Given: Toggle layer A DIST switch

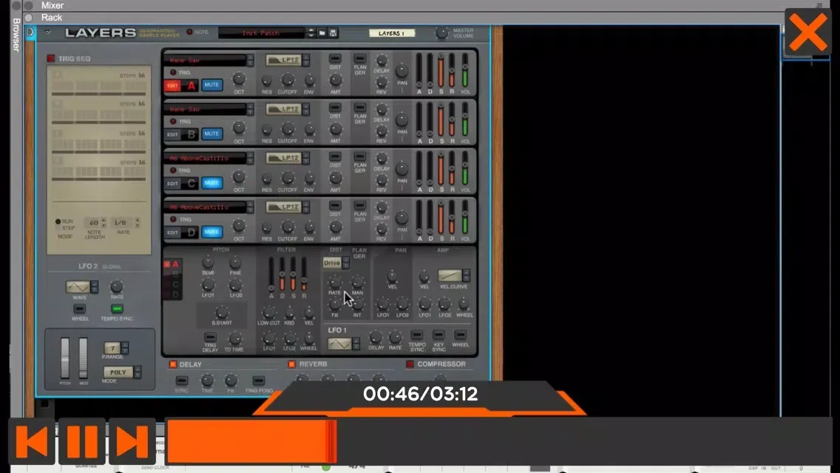Looking at the screenshot, I should pyautogui.click(x=335, y=58).
